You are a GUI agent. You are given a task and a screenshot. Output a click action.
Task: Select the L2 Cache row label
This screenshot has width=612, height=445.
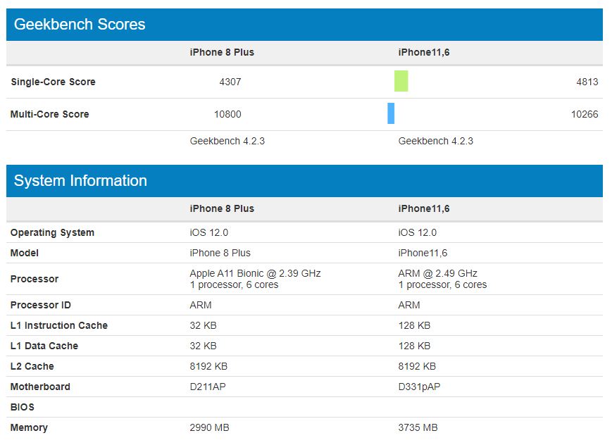point(32,367)
